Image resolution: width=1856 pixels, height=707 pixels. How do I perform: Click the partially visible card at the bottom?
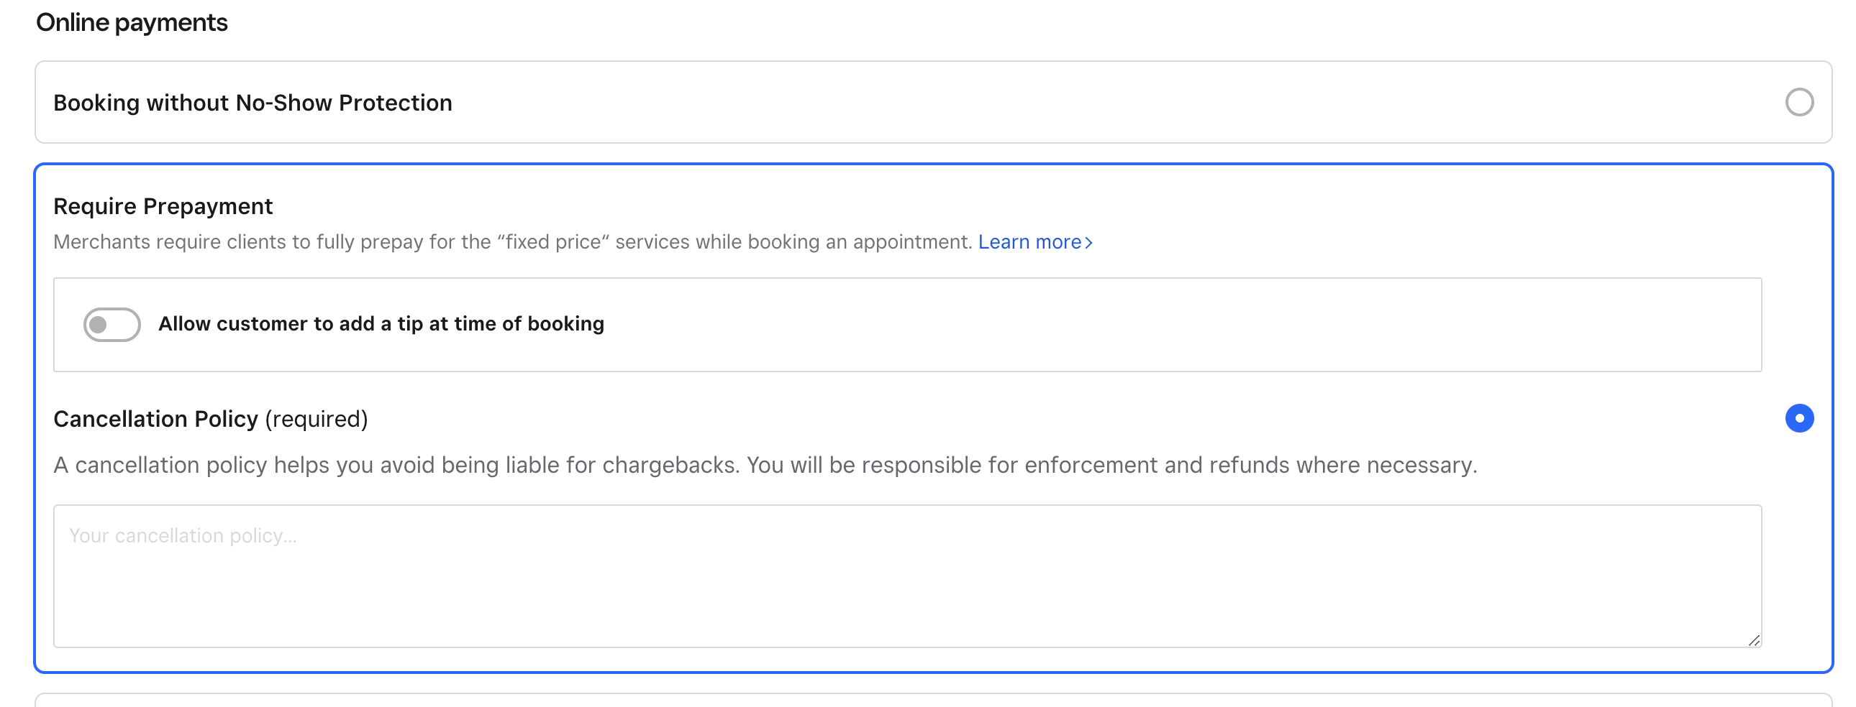pos(932,700)
